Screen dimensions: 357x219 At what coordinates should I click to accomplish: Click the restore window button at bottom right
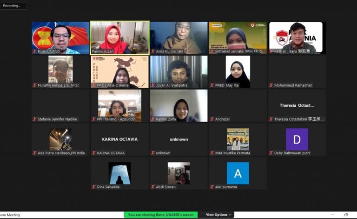coord(346,215)
